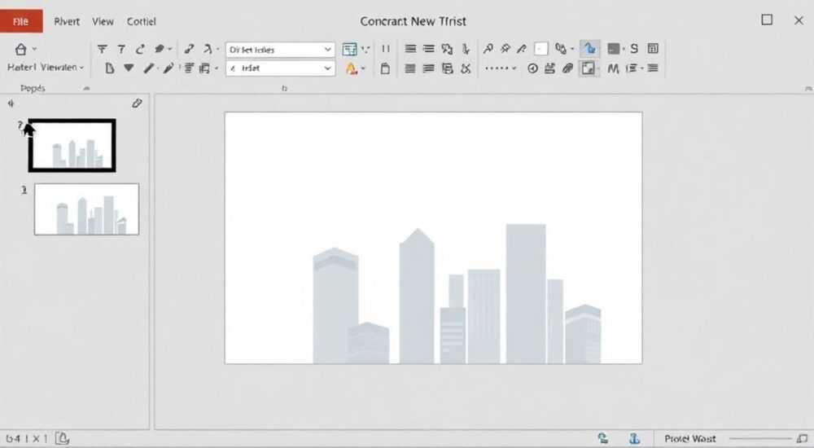
Task: Click the 'Pepés' group label
Action: pos(33,88)
